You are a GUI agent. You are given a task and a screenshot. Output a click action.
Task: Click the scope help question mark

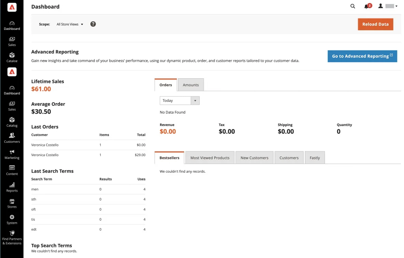(93, 24)
